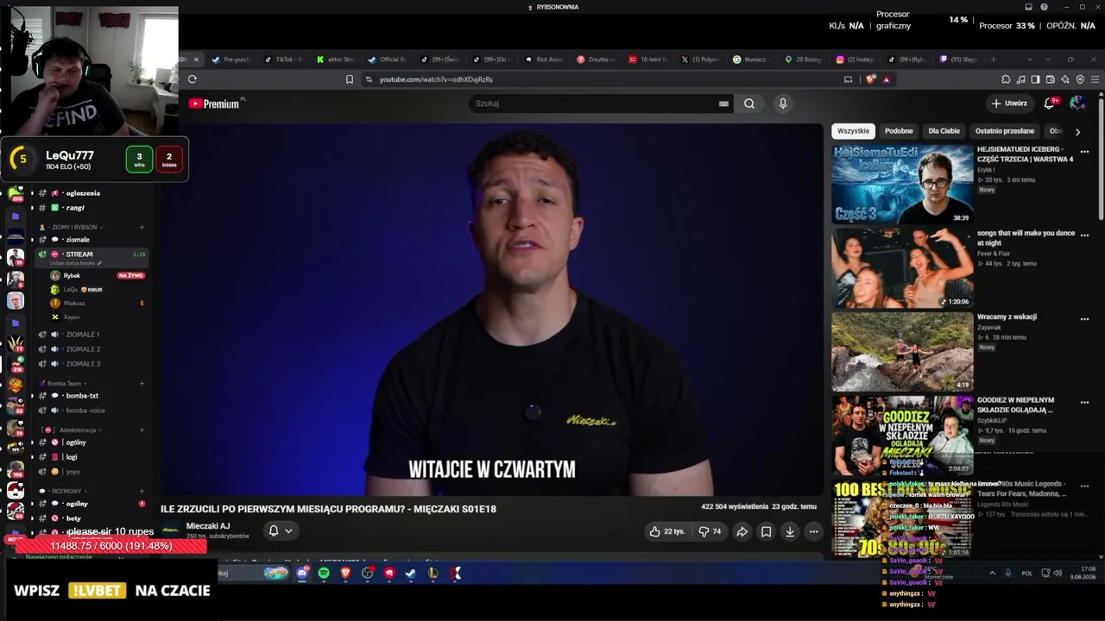This screenshot has height=621, width=1105.
Task: Open options for Wracamy z wakacji video
Action: pos(1084,319)
